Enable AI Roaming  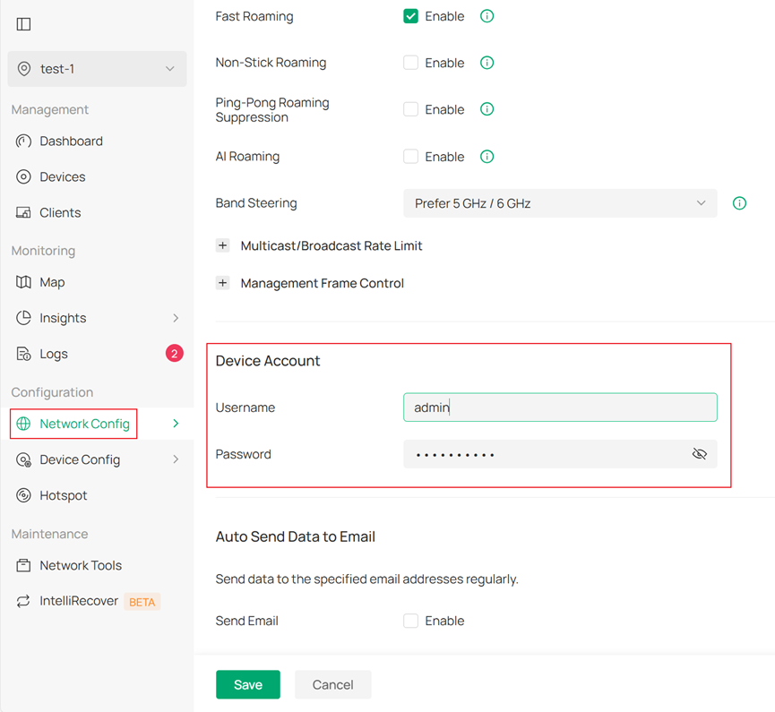coord(409,156)
